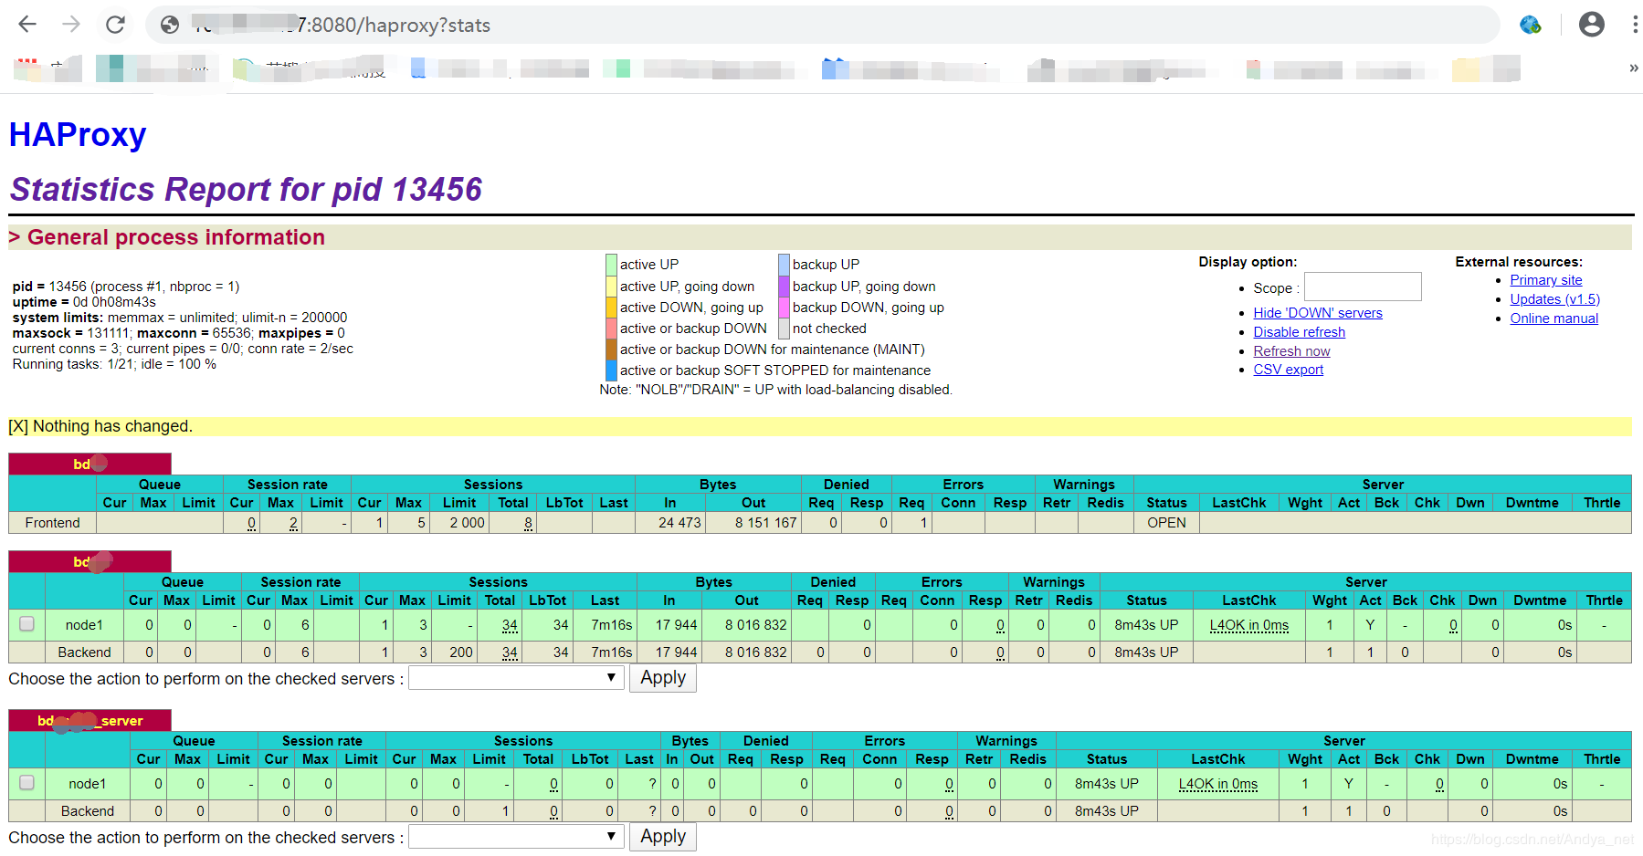
Task: Click the green active UP legend swatch
Action: click(611, 265)
